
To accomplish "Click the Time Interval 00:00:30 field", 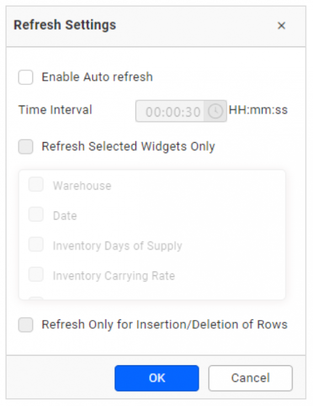I will pos(170,112).
